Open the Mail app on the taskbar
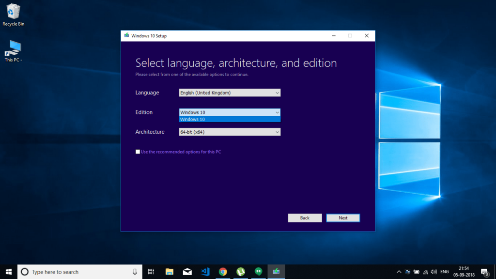The image size is (496, 279). click(187, 272)
